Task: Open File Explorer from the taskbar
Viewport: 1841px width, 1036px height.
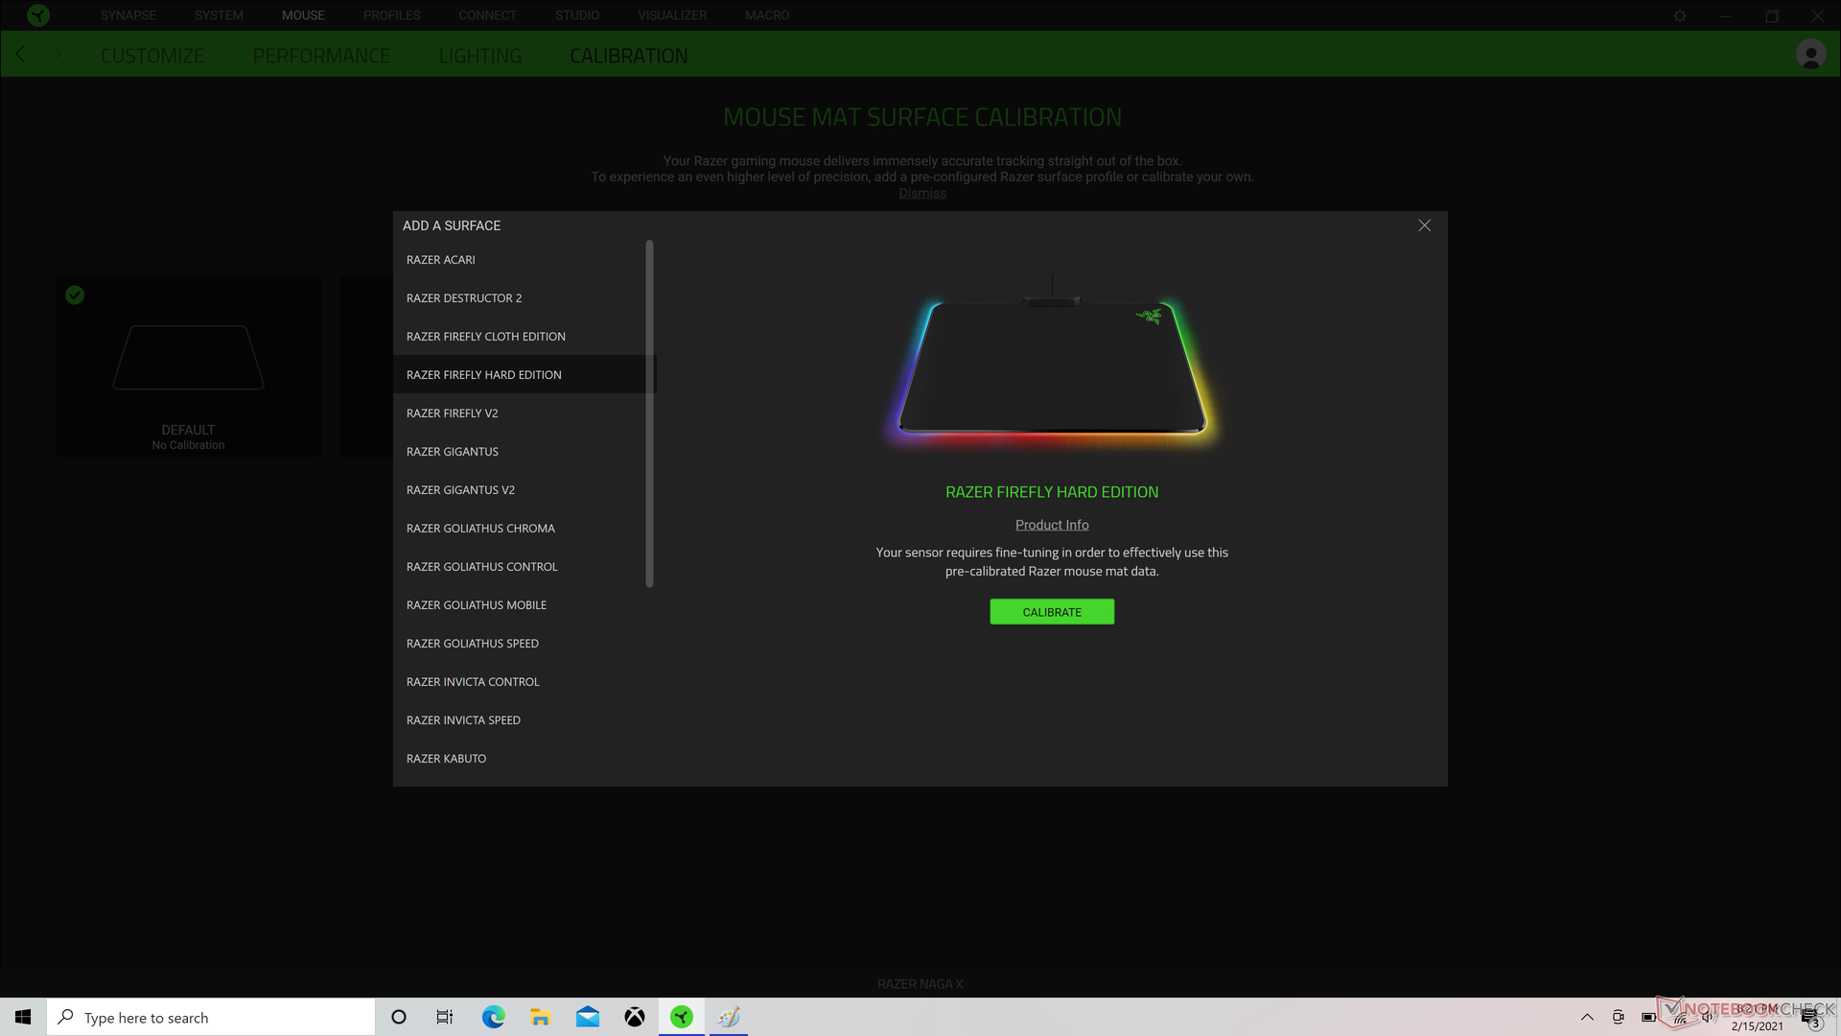Action: (x=540, y=1017)
